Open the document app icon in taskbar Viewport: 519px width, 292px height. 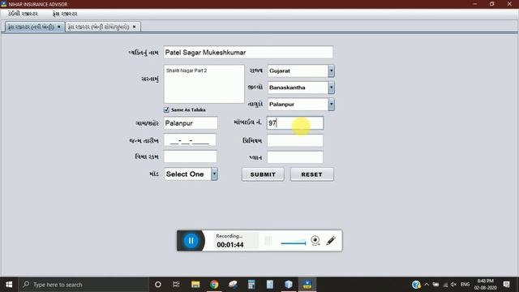(x=270, y=285)
